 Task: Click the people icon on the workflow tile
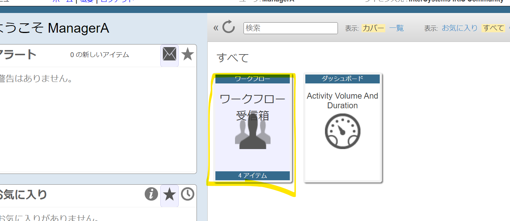point(253,134)
